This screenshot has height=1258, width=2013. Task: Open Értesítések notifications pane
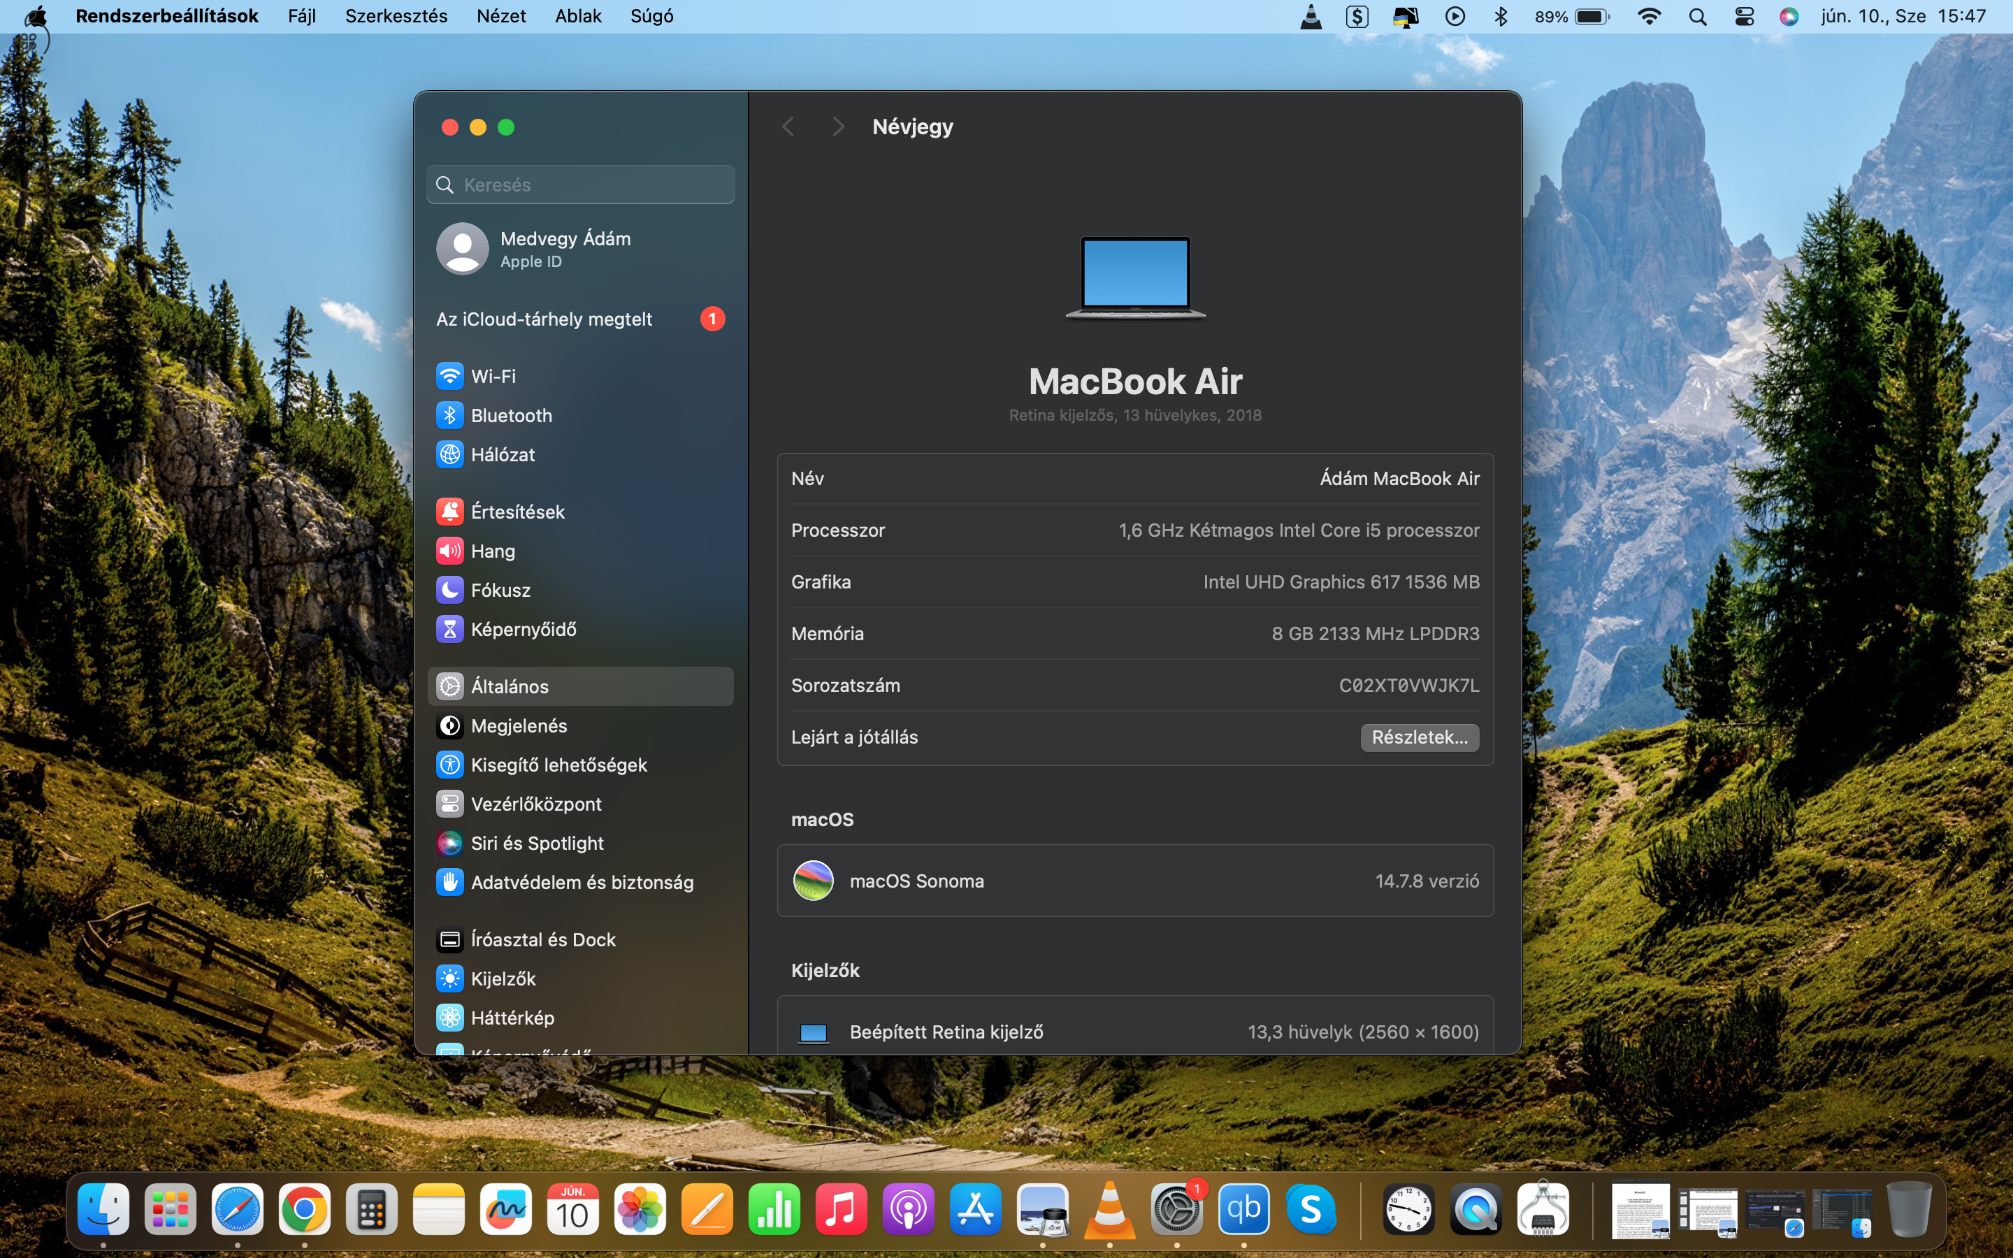579,512
